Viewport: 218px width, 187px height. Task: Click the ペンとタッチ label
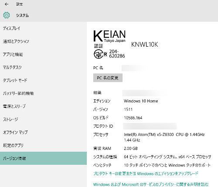tap(102, 165)
